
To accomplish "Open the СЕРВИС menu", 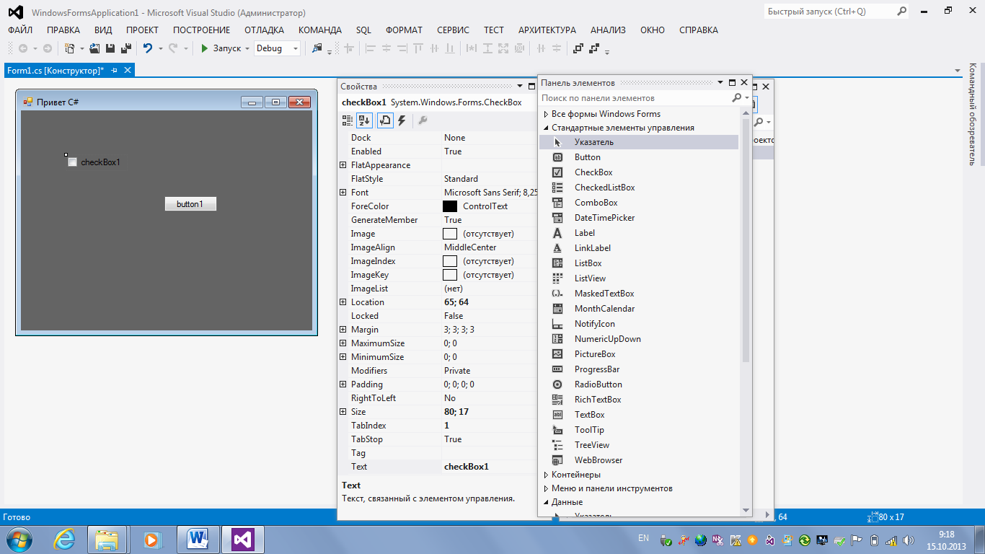I will pos(453,30).
